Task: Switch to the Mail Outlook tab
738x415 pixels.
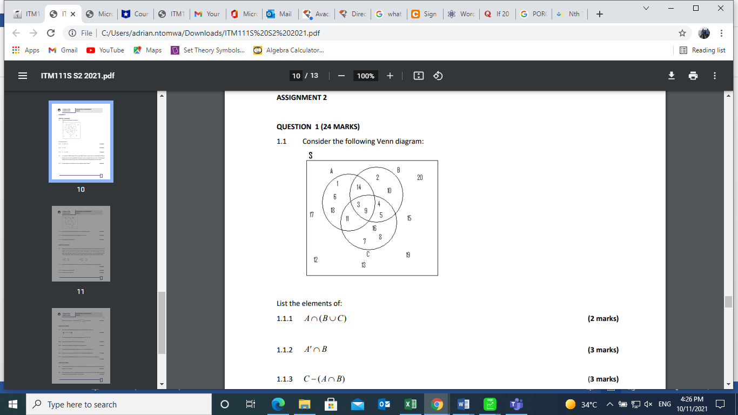Action: pos(280,14)
